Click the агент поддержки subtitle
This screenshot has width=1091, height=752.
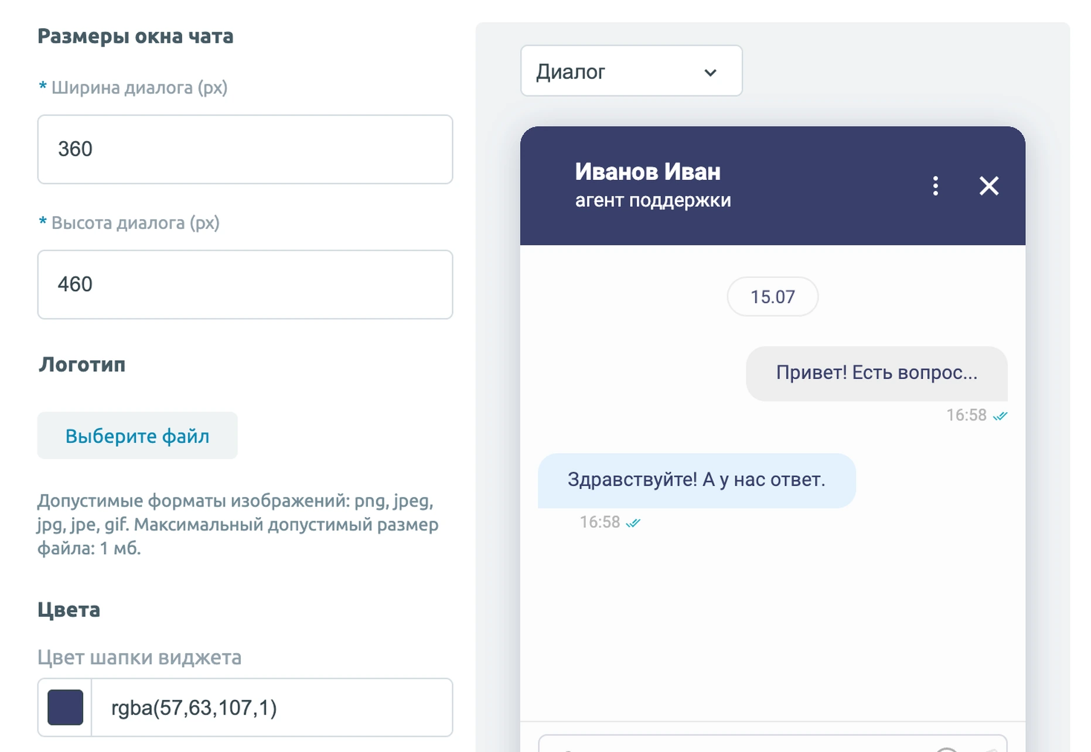pos(653,200)
